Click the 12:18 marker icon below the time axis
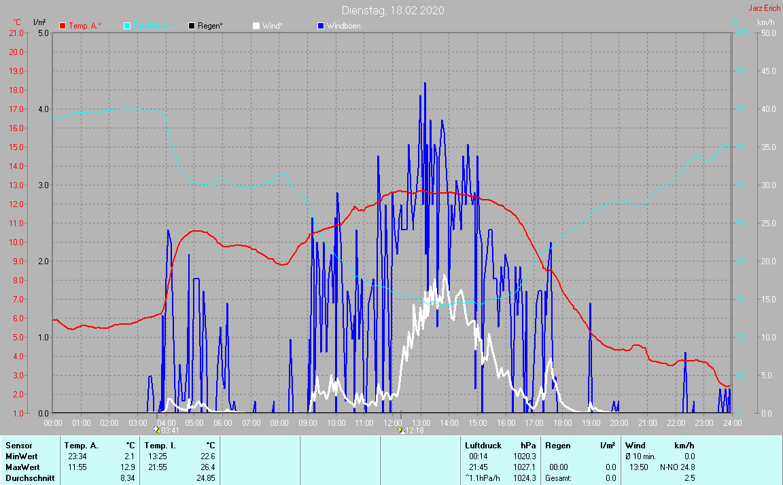The width and height of the screenshot is (783, 485). [x=400, y=430]
